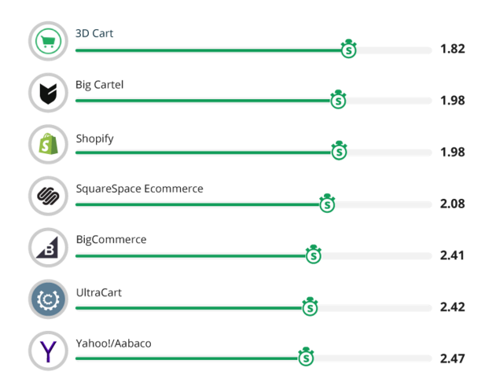Click the SquareSpace Ecommerce logo
This screenshot has width=489, height=382.
pyautogui.click(x=48, y=196)
